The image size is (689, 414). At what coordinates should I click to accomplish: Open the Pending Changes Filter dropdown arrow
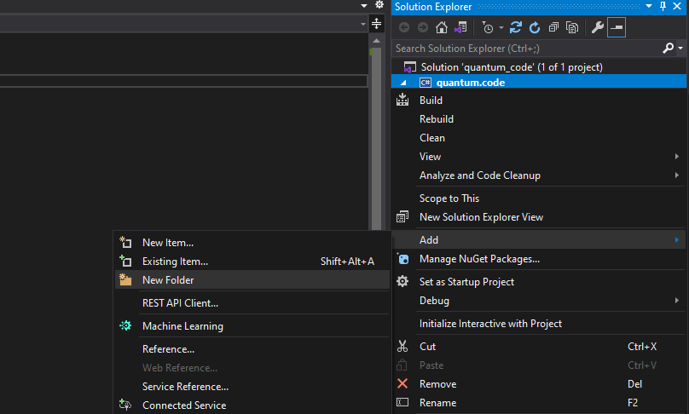point(501,27)
